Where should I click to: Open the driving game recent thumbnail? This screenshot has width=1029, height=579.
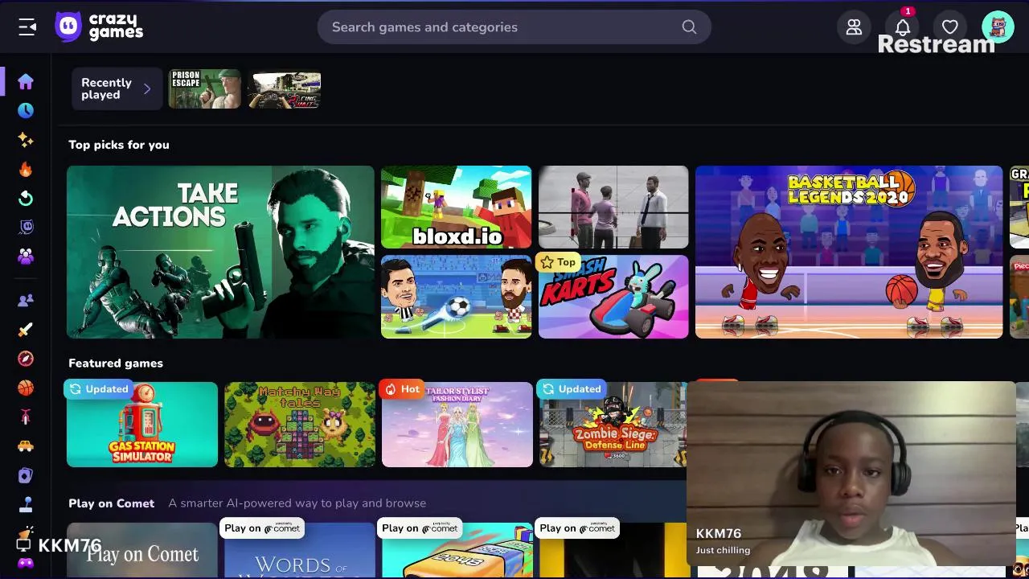coord(285,88)
